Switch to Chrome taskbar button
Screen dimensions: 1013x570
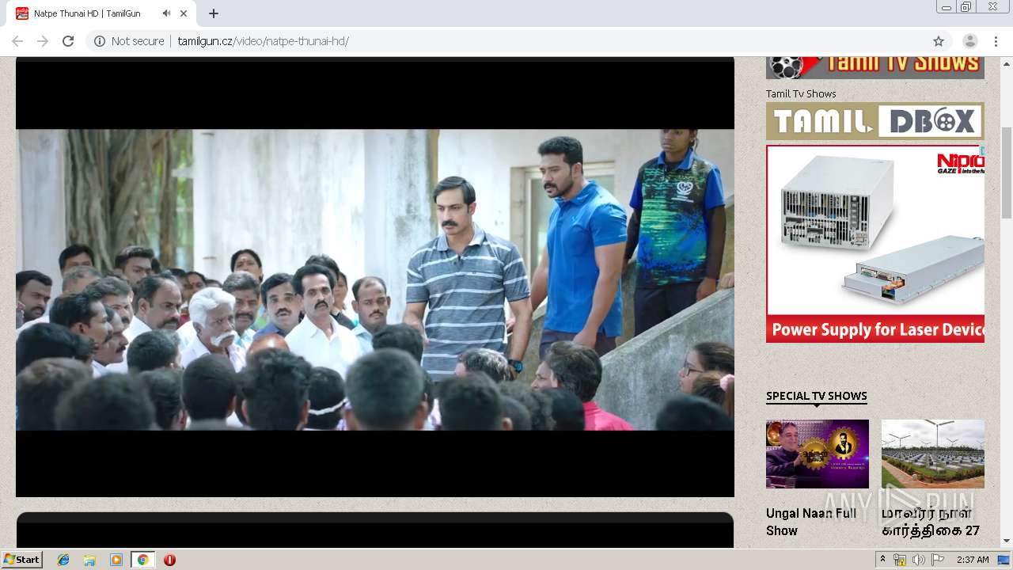[143, 560]
